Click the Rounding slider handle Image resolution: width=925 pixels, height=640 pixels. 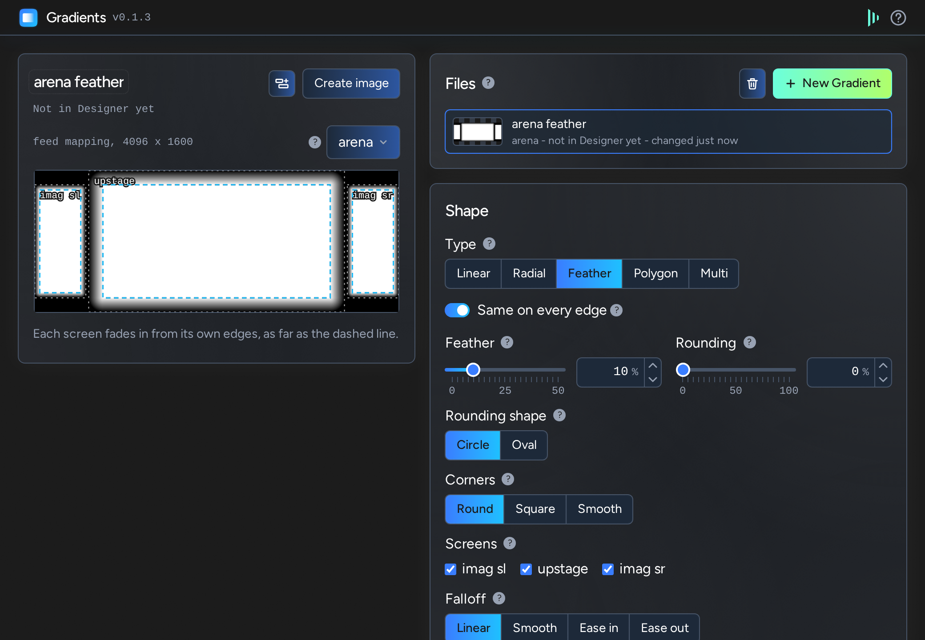pos(683,369)
